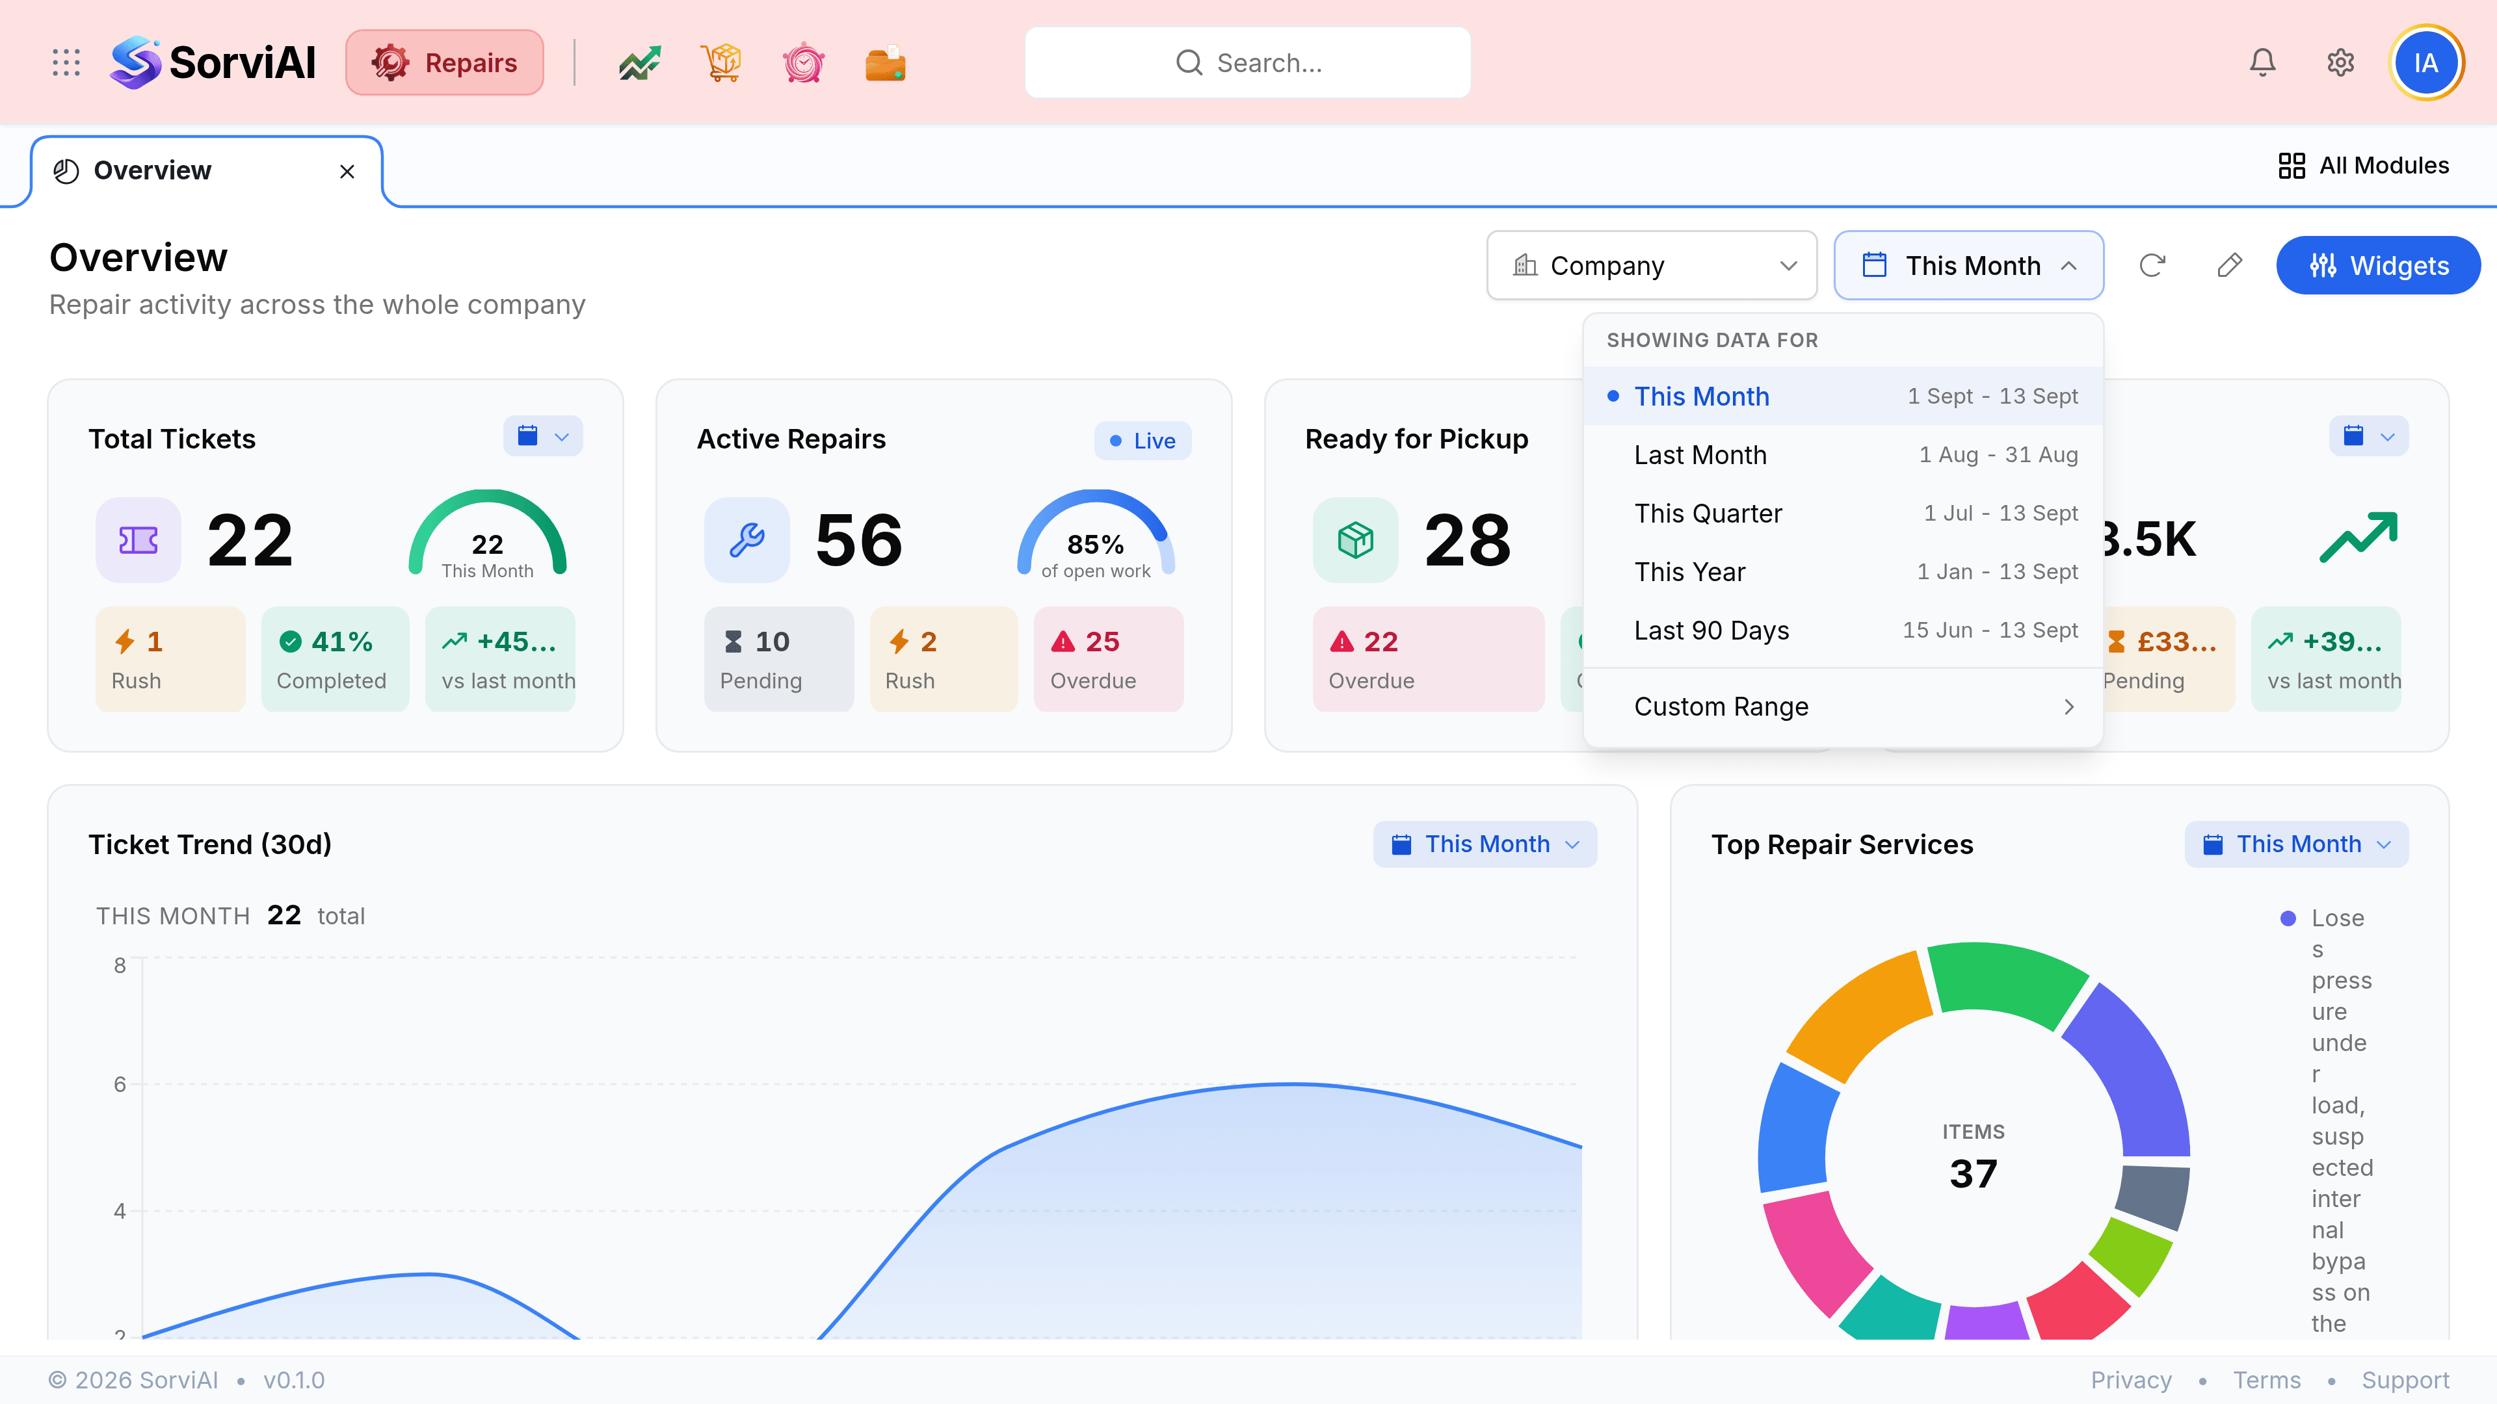Open the pink clock target module icon
The width and height of the screenshot is (2497, 1404).
(804, 63)
